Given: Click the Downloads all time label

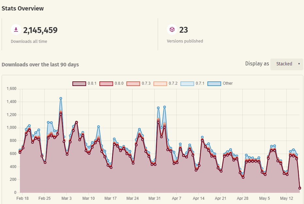Looking at the screenshot, I should [29, 41].
